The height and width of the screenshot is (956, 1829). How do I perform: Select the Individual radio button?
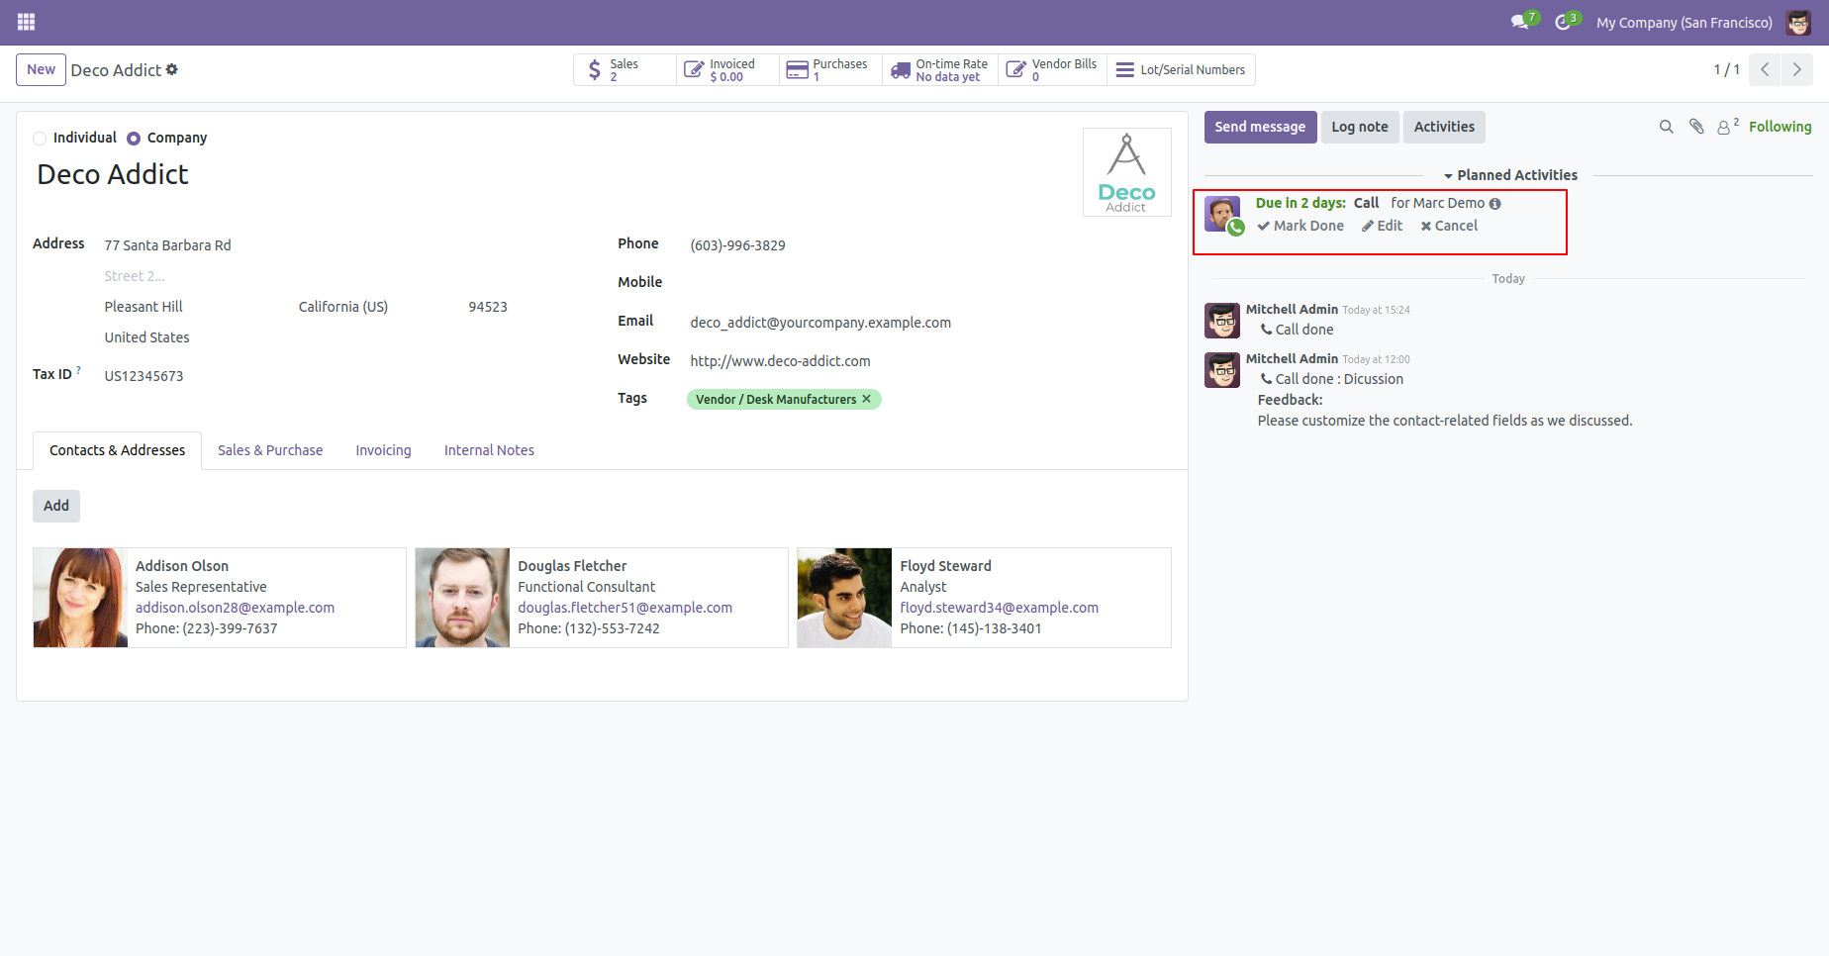[40, 139]
